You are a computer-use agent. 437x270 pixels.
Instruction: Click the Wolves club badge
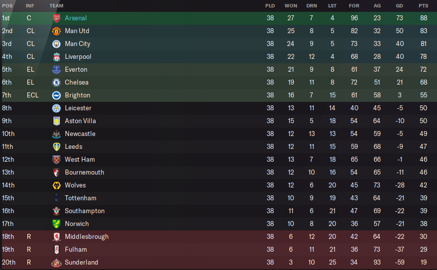tap(56, 185)
